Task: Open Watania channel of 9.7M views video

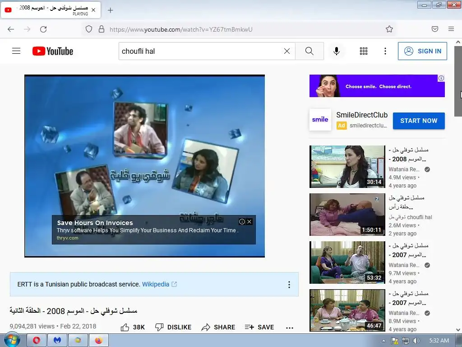Action: click(404, 265)
